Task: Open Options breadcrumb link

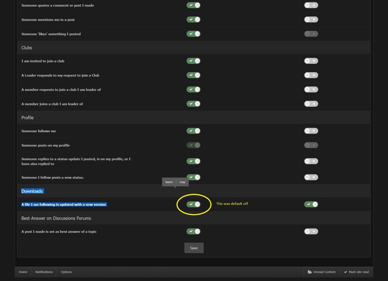Action: tap(66, 272)
